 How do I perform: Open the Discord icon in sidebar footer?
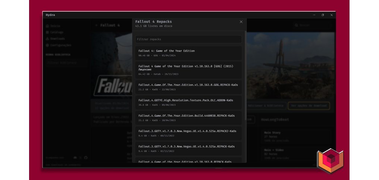pyautogui.click(x=75, y=158)
